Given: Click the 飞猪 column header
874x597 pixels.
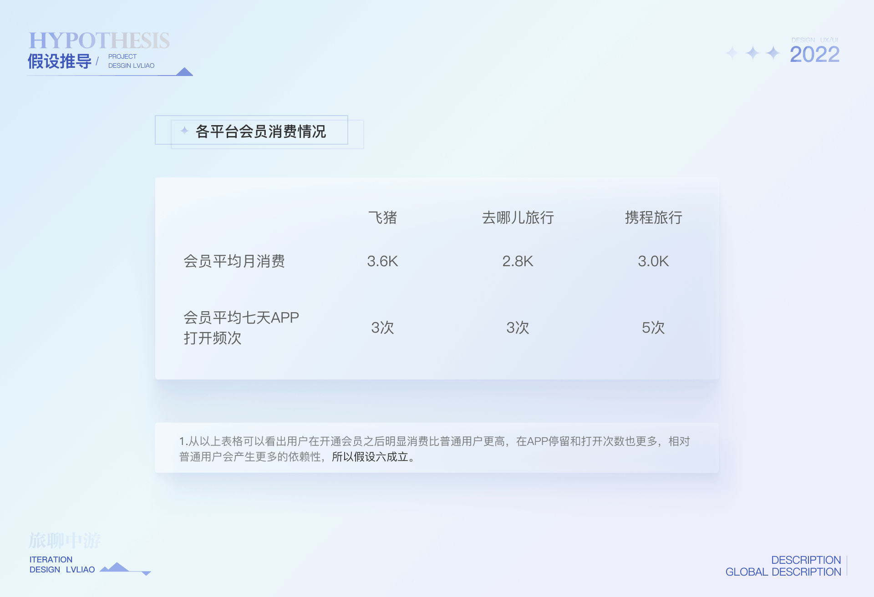Looking at the screenshot, I should [x=382, y=218].
